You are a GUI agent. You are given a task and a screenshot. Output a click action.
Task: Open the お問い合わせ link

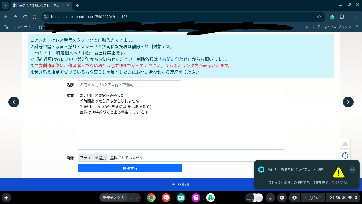[x=175, y=59]
